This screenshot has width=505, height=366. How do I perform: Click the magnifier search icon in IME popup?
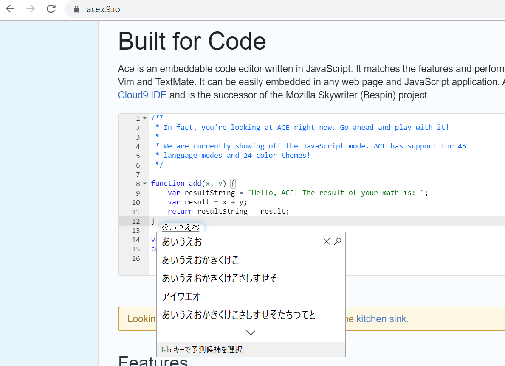pyautogui.click(x=338, y=241)
